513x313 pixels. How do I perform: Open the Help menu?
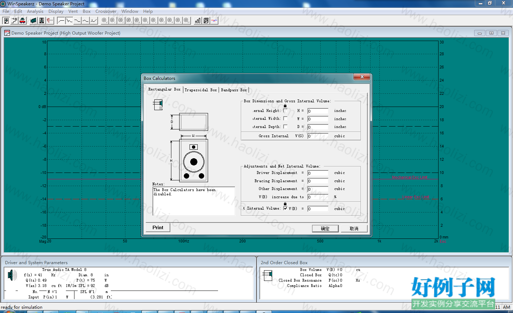[148, 11]
